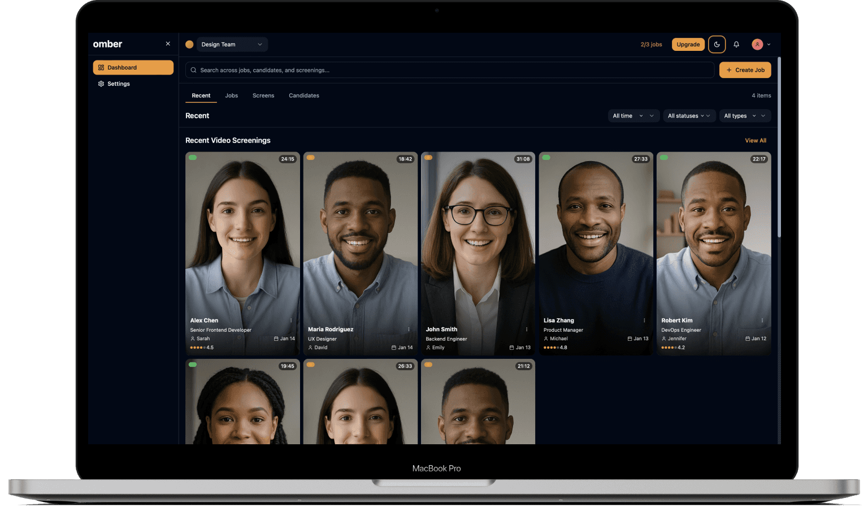Click the person icon next to interviewer David

pos(310,348)
